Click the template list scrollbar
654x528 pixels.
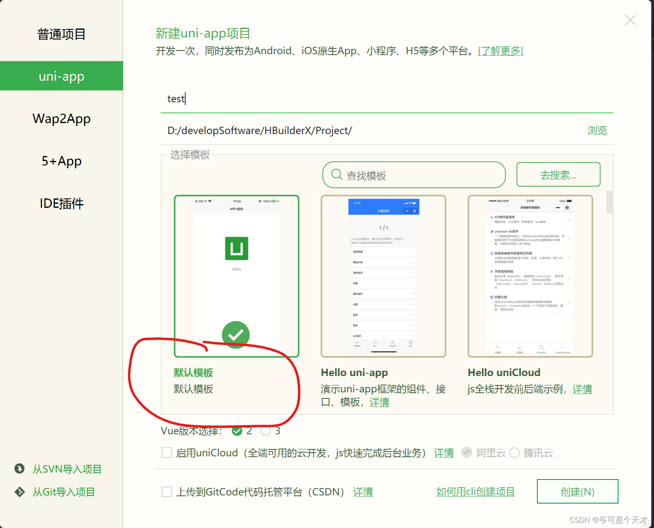tap(610, 202)
